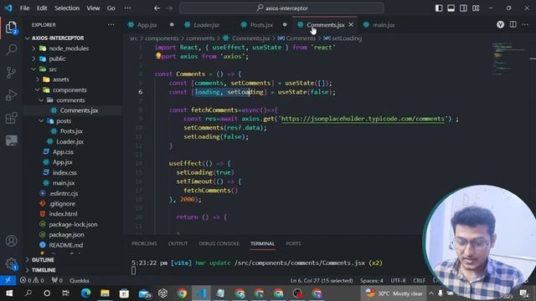Go back with the navigation arrow
Viewport: 536px width, 301px height.
[x=157, y=8]
